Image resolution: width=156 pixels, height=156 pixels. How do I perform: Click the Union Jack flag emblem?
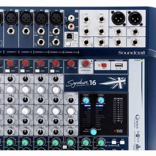tap(112, 83)
